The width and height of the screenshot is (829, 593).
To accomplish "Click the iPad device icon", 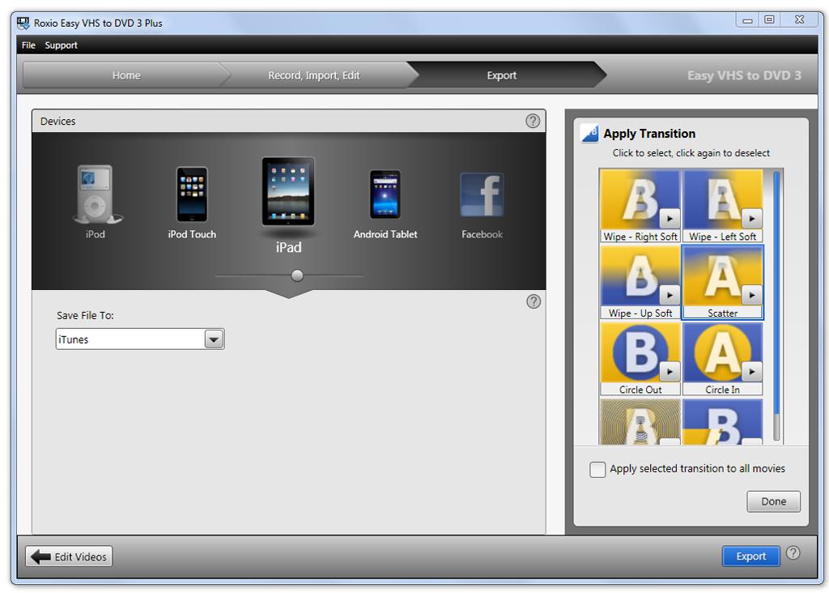I will click(x=288, y=191).
